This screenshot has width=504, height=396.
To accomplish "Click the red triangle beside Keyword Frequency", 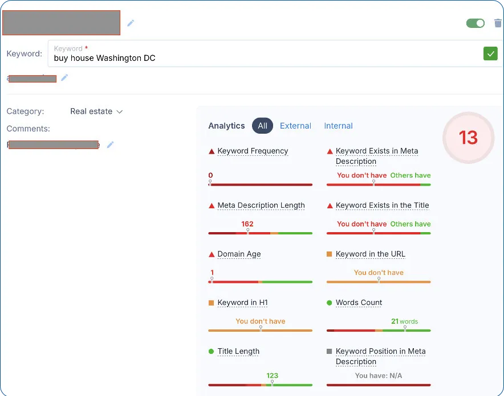I will [x=212, y=151].
